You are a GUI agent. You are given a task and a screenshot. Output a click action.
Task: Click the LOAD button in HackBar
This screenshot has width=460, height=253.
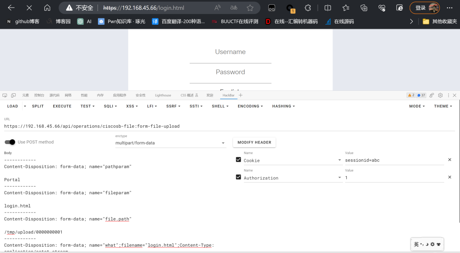13,106
